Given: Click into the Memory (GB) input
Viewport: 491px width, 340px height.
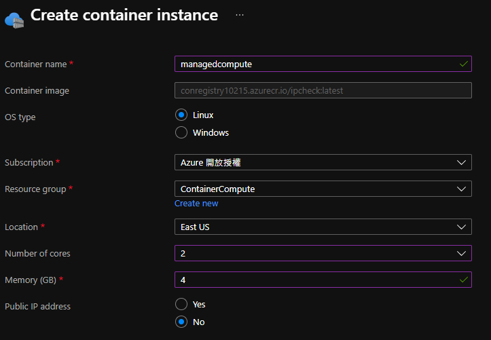Looking at the screenshot, I should tap(312, 279).
